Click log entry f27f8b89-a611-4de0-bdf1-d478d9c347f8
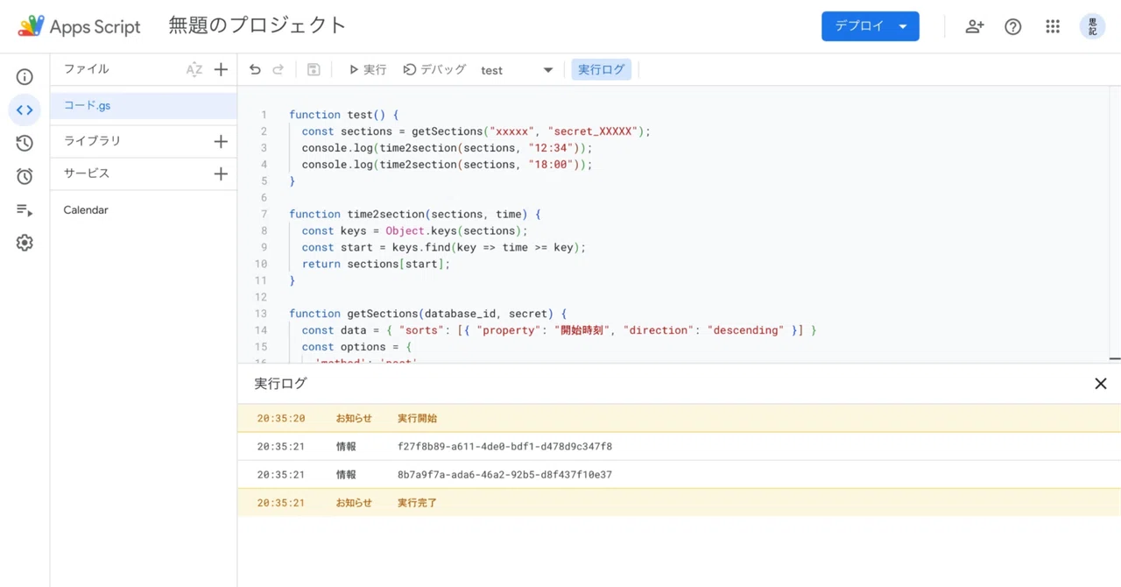The height and width of the screenshot is (587, 1121). 504,447
